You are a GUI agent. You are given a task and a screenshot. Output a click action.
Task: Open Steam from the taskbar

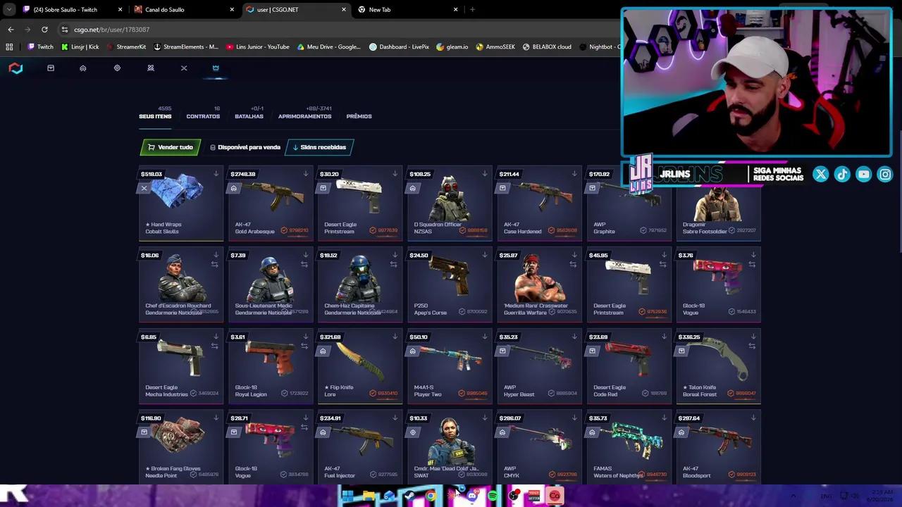[x=409, y=496]
